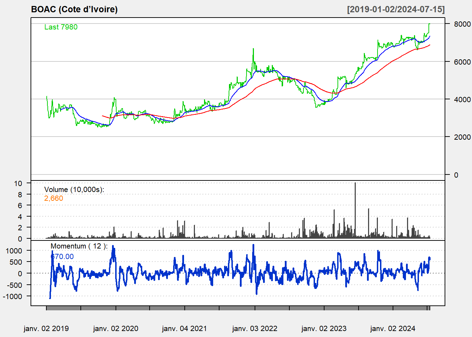
Task: Select the green Last 7980 price label
Action: [x=61, y=27]
